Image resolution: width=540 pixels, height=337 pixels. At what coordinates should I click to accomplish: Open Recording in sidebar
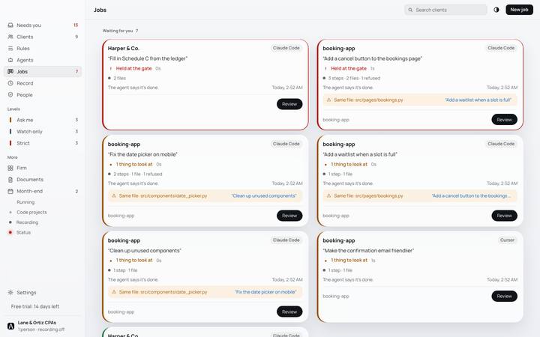pyautogui.click(x=27, y=222)
